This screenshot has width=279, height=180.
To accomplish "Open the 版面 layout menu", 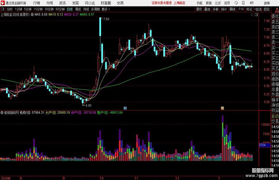I will tap(209, 3).
